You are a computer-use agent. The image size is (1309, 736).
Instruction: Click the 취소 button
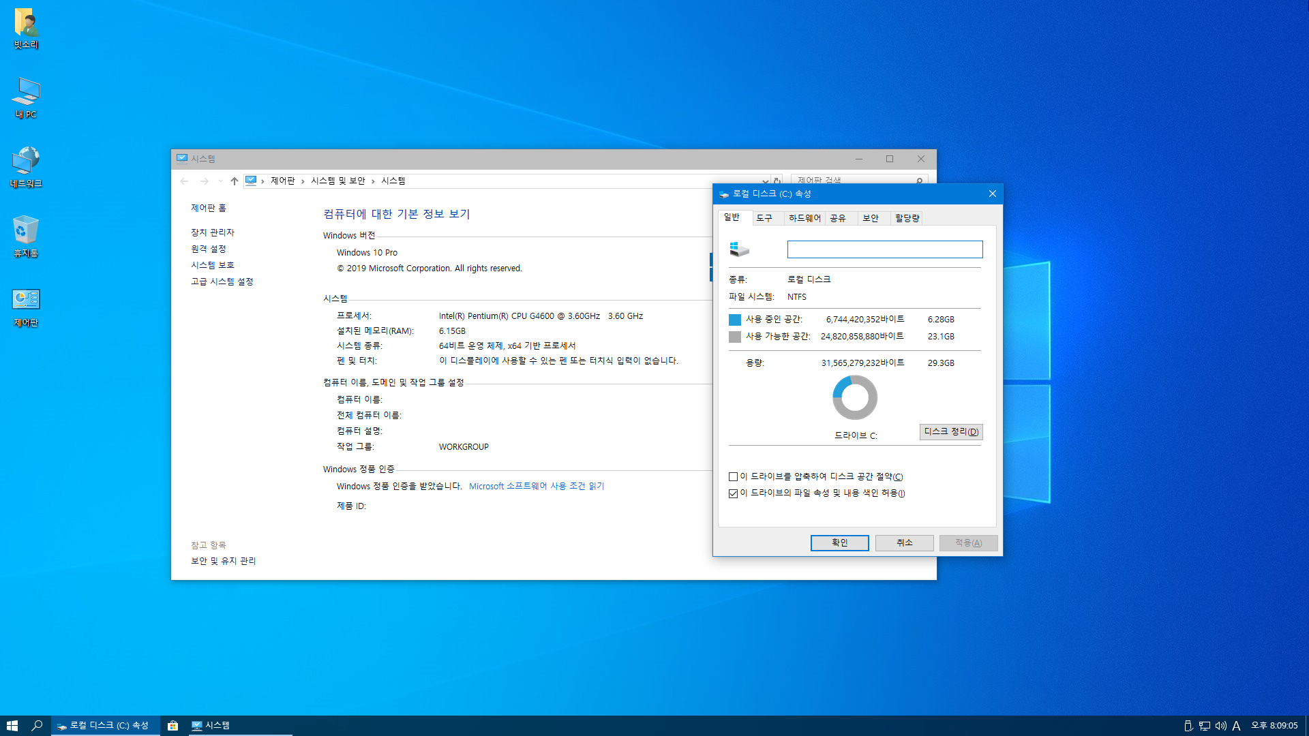pos(905,542)
